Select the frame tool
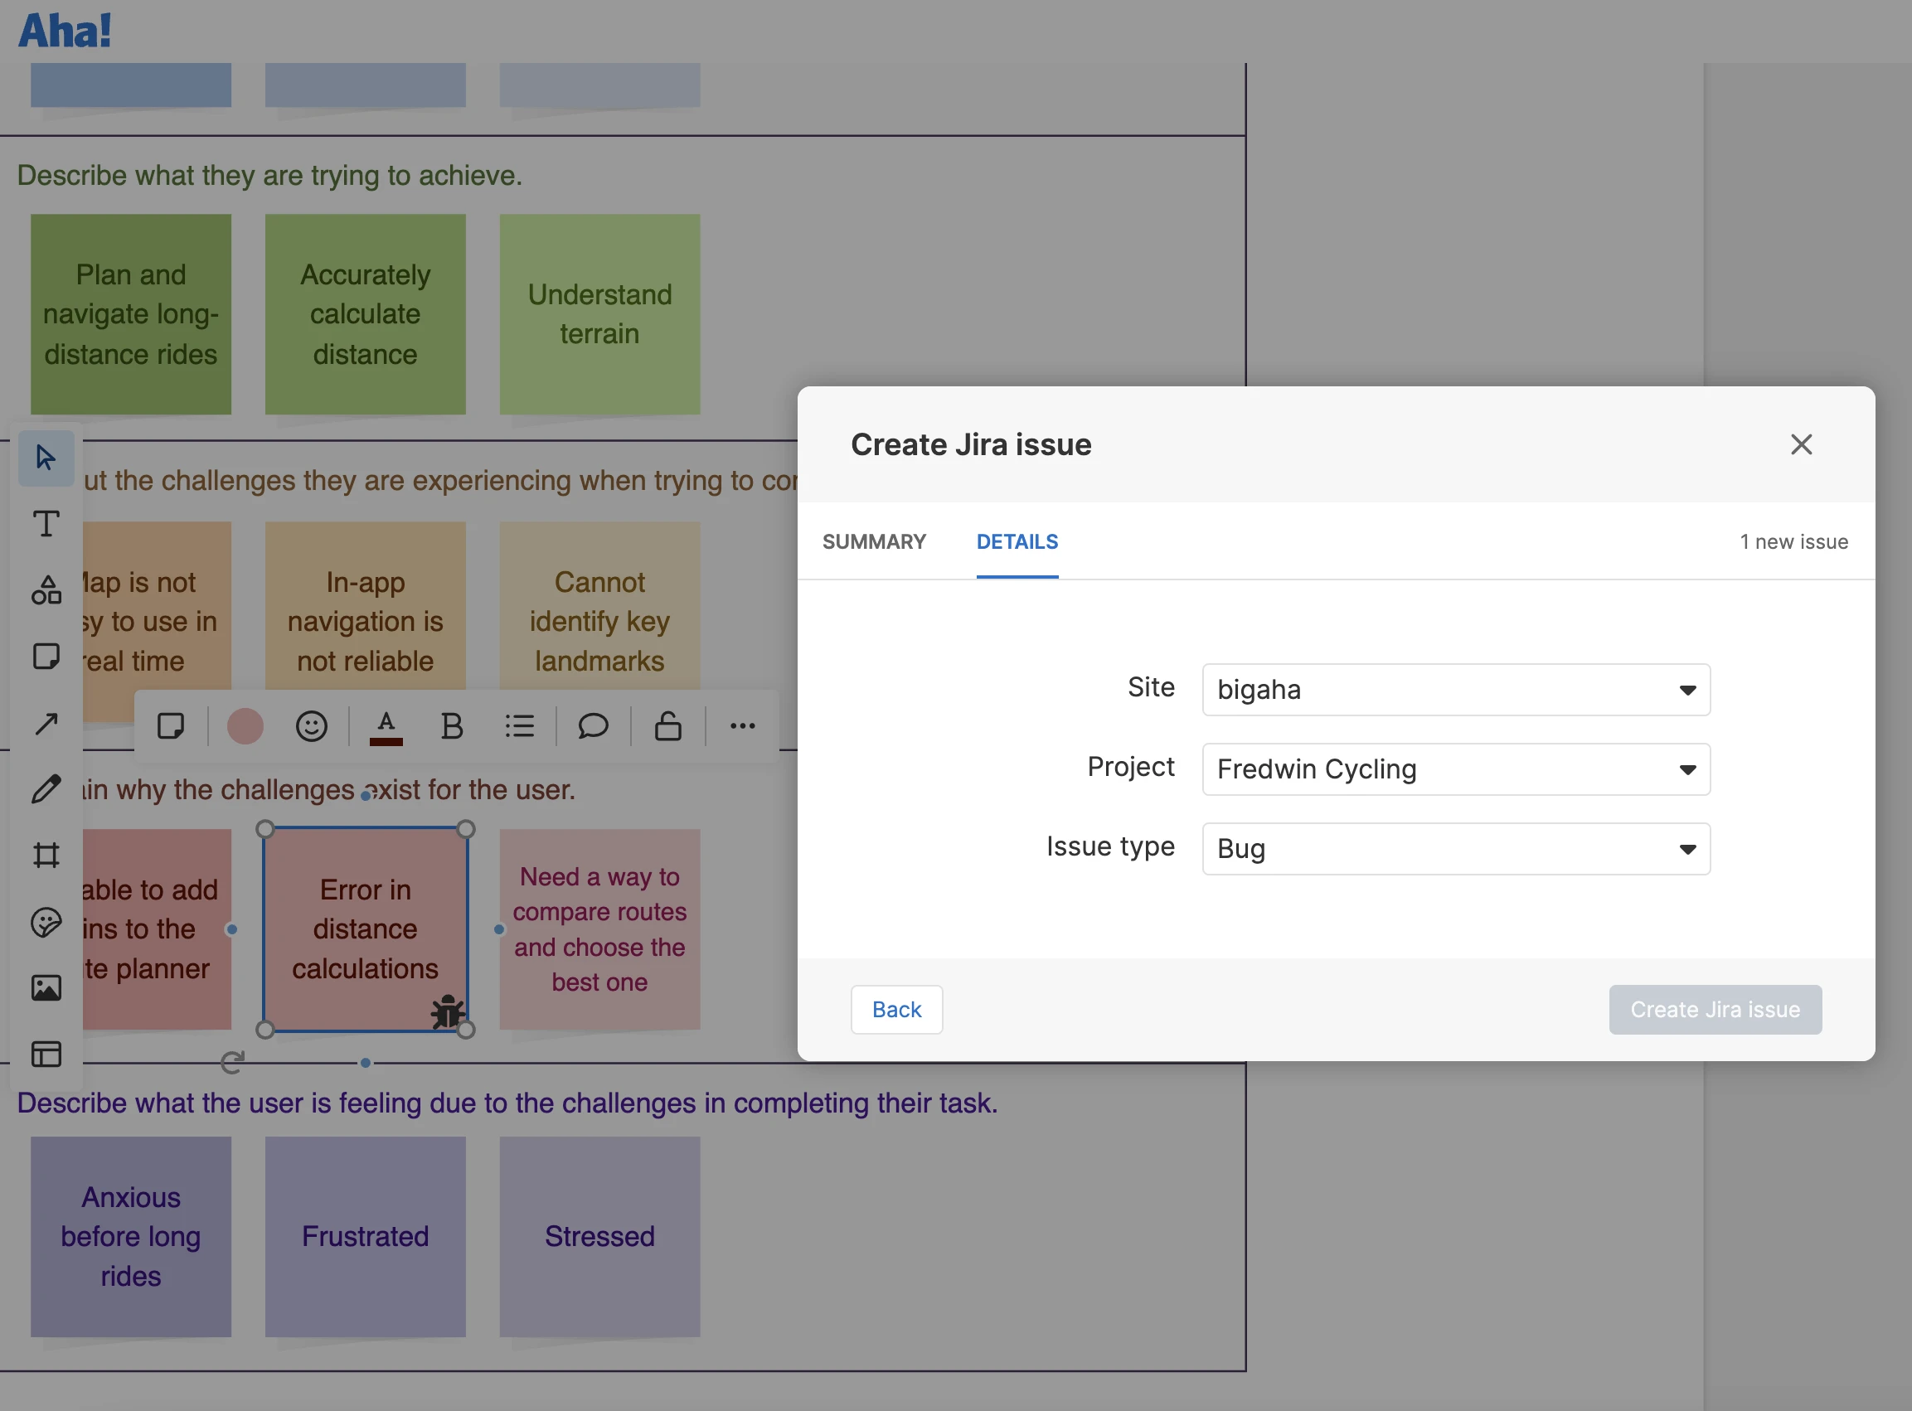The image size is (1912, 1411). click(46, 855)
